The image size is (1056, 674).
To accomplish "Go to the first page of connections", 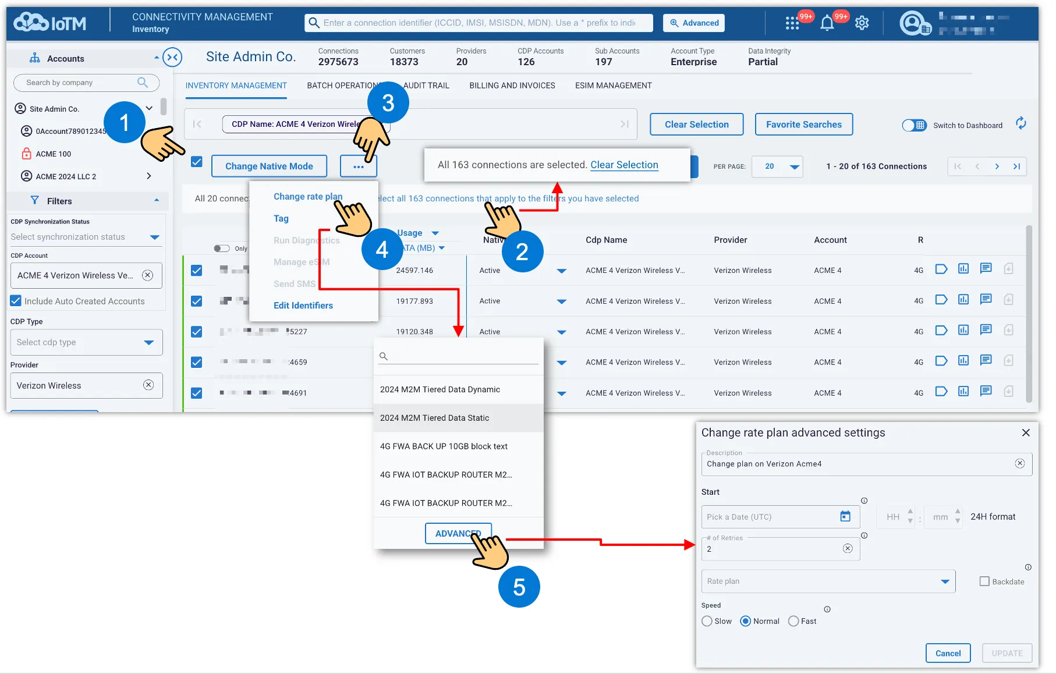I will pos(958,166).
